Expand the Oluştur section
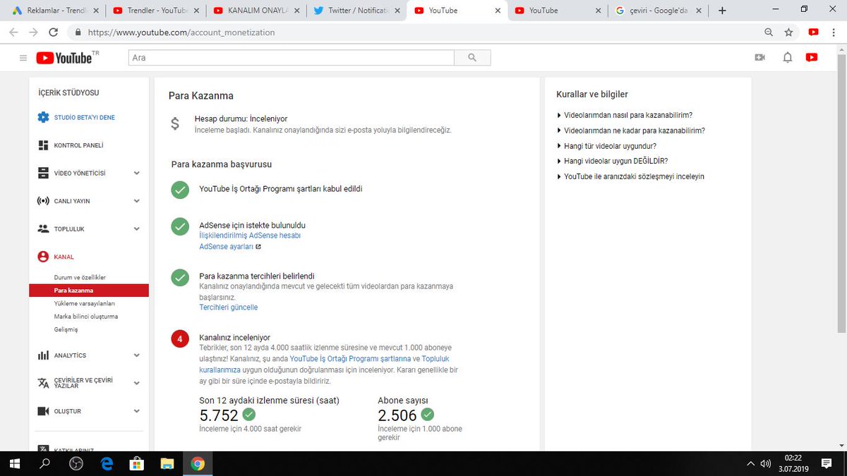Screen dimensions: 847x476 click(x=137, y=411)
